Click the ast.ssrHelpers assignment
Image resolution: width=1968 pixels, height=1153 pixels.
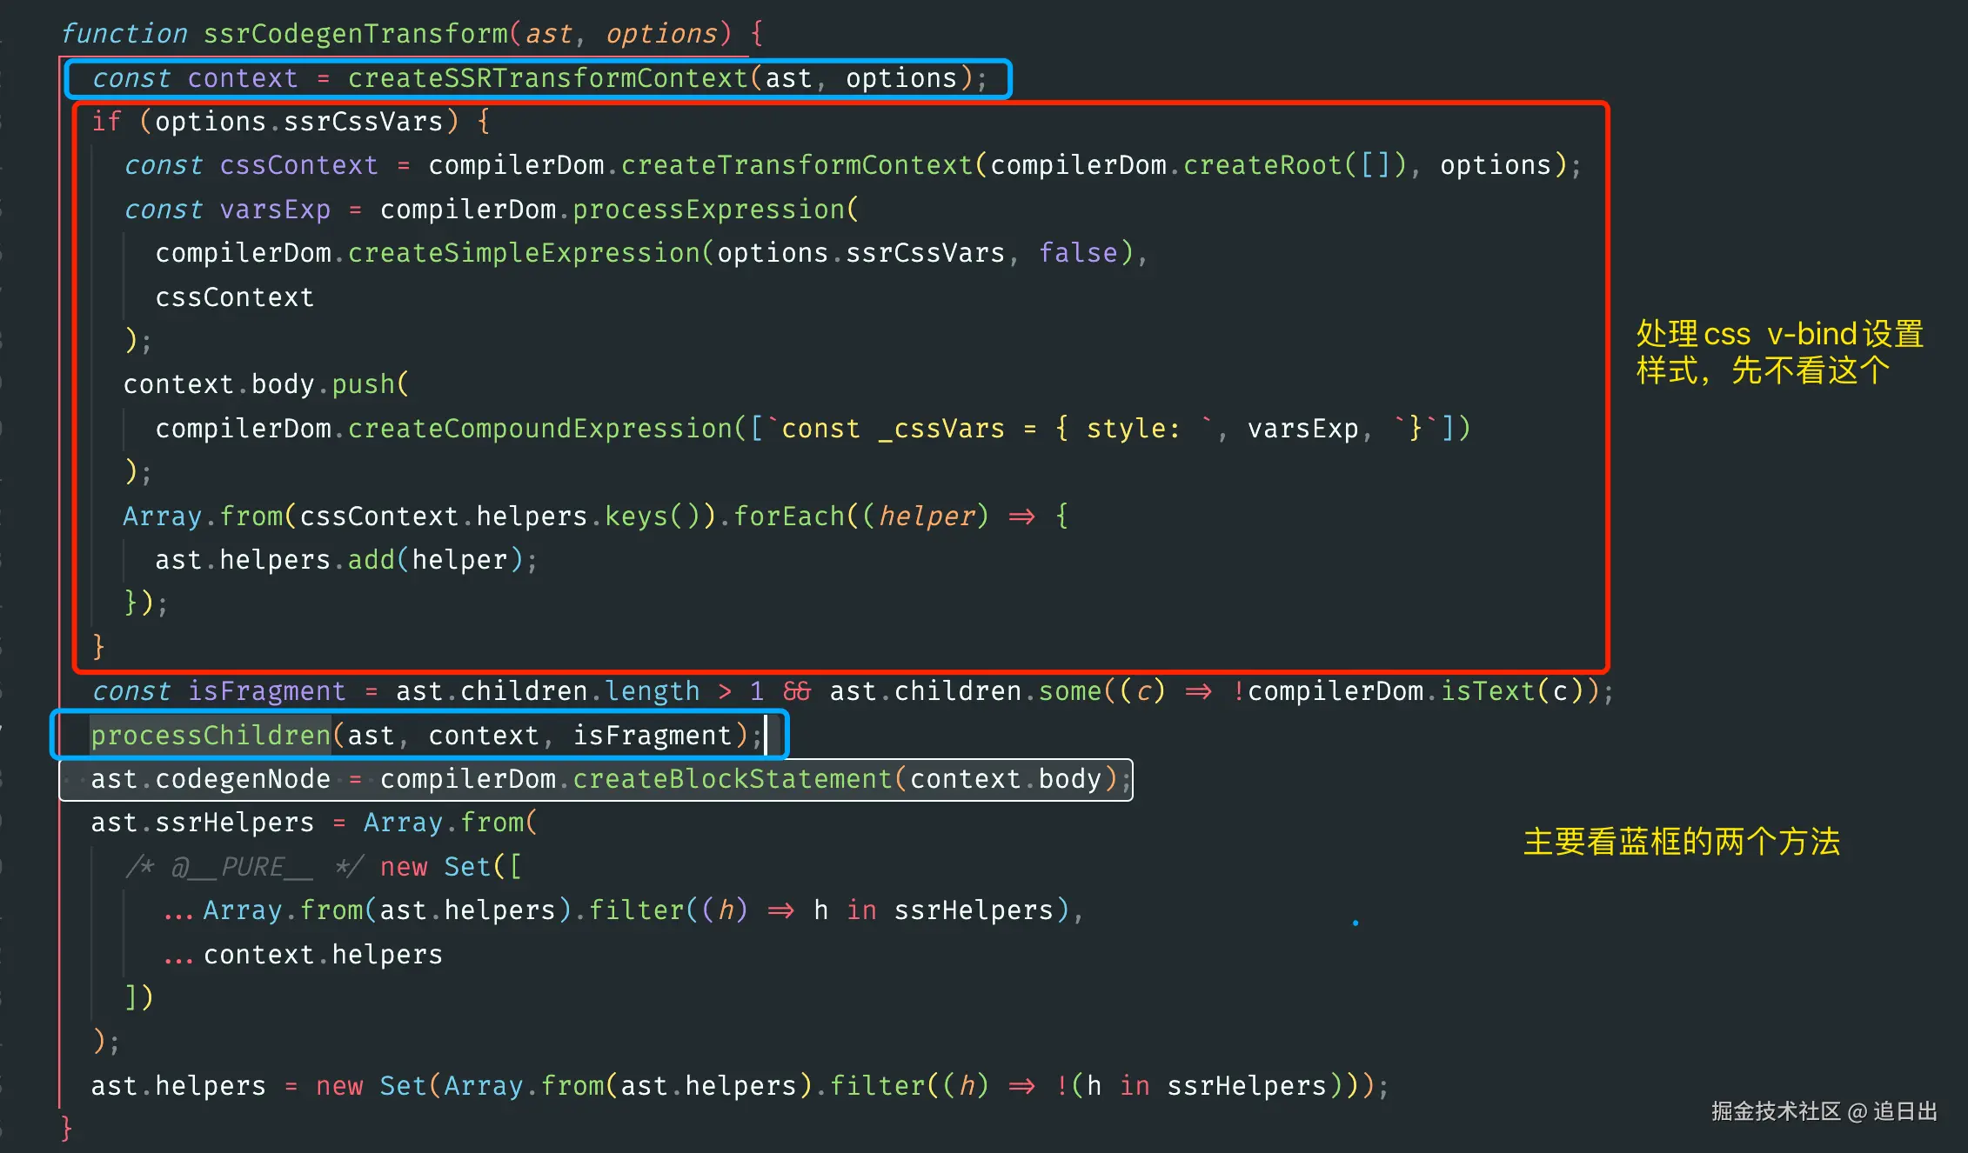[202, 823]
